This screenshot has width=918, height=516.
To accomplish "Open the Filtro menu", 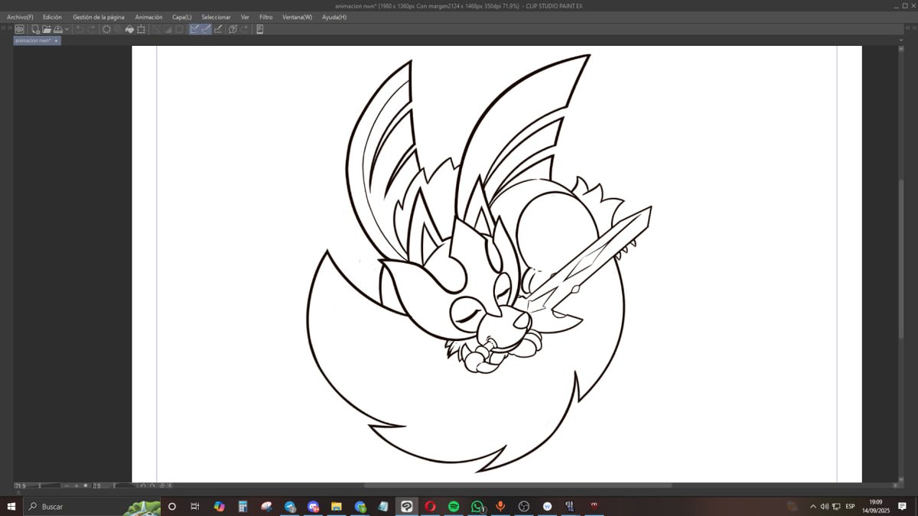I will tap(265, 17).
